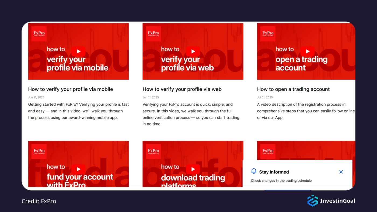
Task: Play the download trading platforms video
Action: point(193,169)
